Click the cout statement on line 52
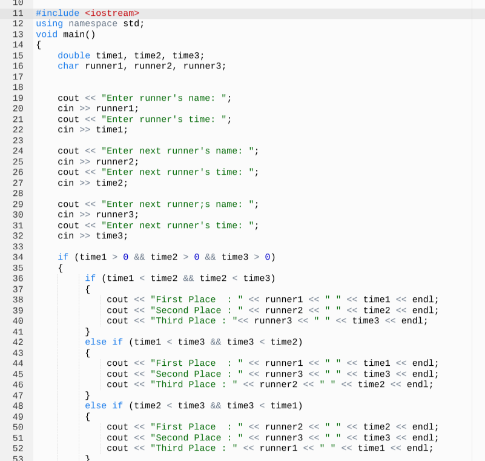 coord(117,448)
